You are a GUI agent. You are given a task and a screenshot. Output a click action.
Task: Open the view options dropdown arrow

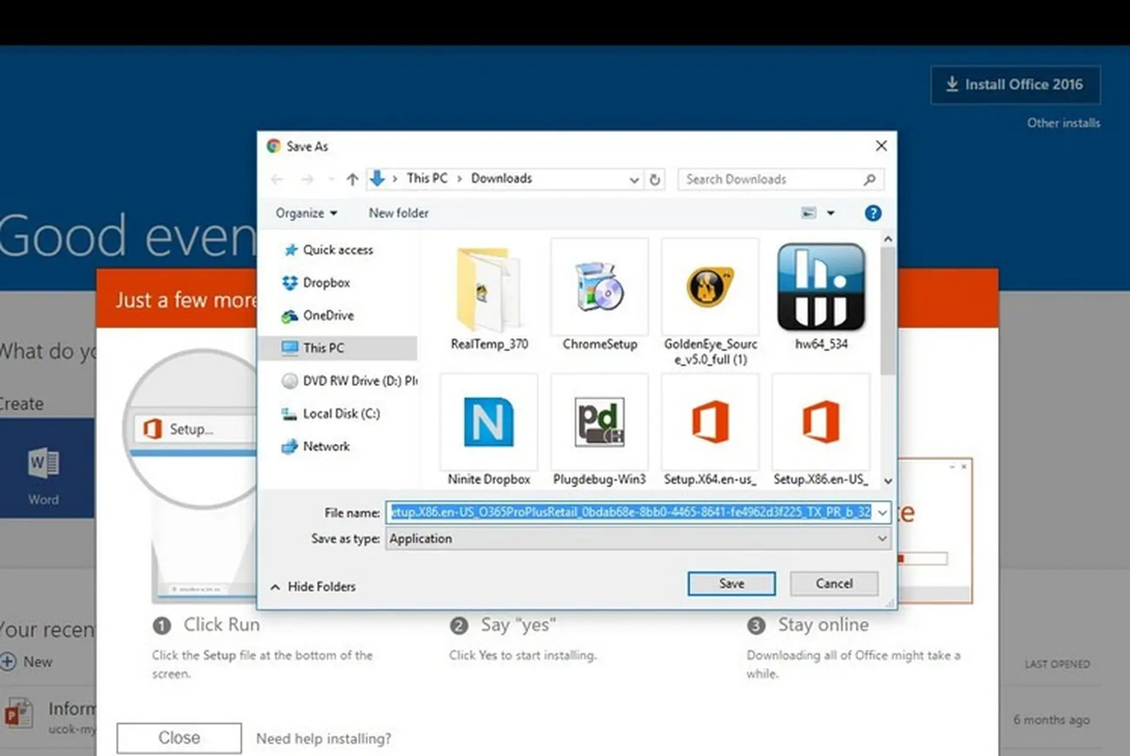click(830, 213)
